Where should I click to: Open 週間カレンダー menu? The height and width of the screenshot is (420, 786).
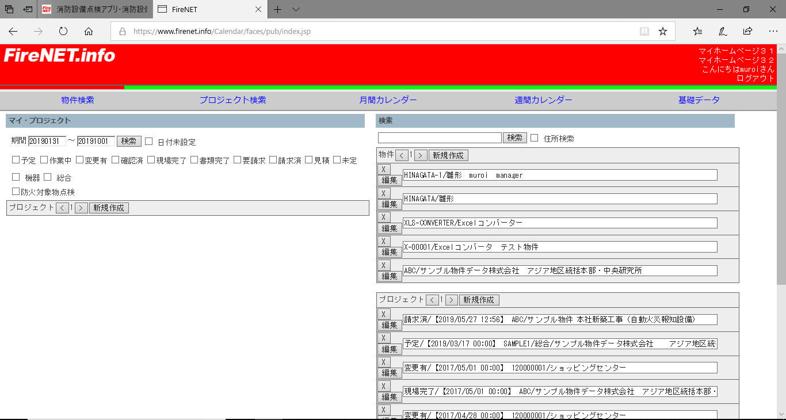(544, 100)
